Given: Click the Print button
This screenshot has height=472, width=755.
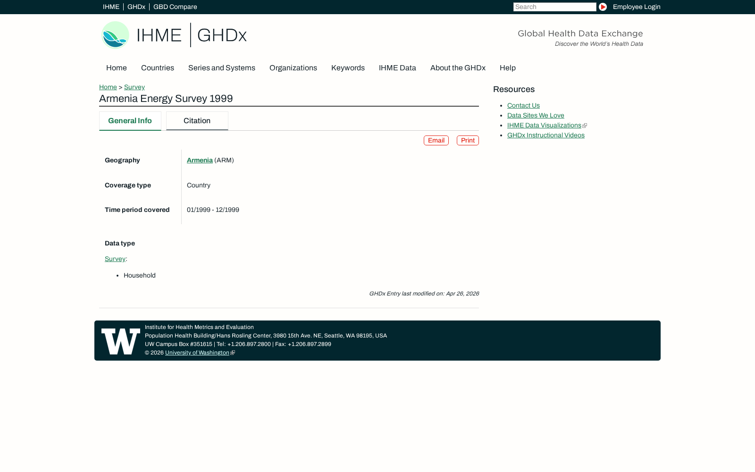Looking at the screenshot, I should [x=468, y=141].
